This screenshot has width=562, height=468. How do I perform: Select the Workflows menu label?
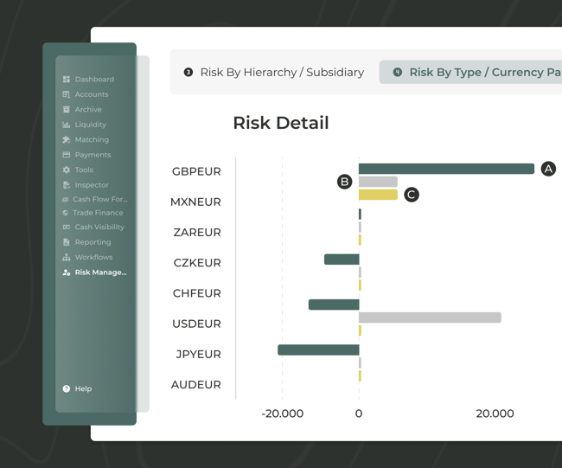pos(93,257)
